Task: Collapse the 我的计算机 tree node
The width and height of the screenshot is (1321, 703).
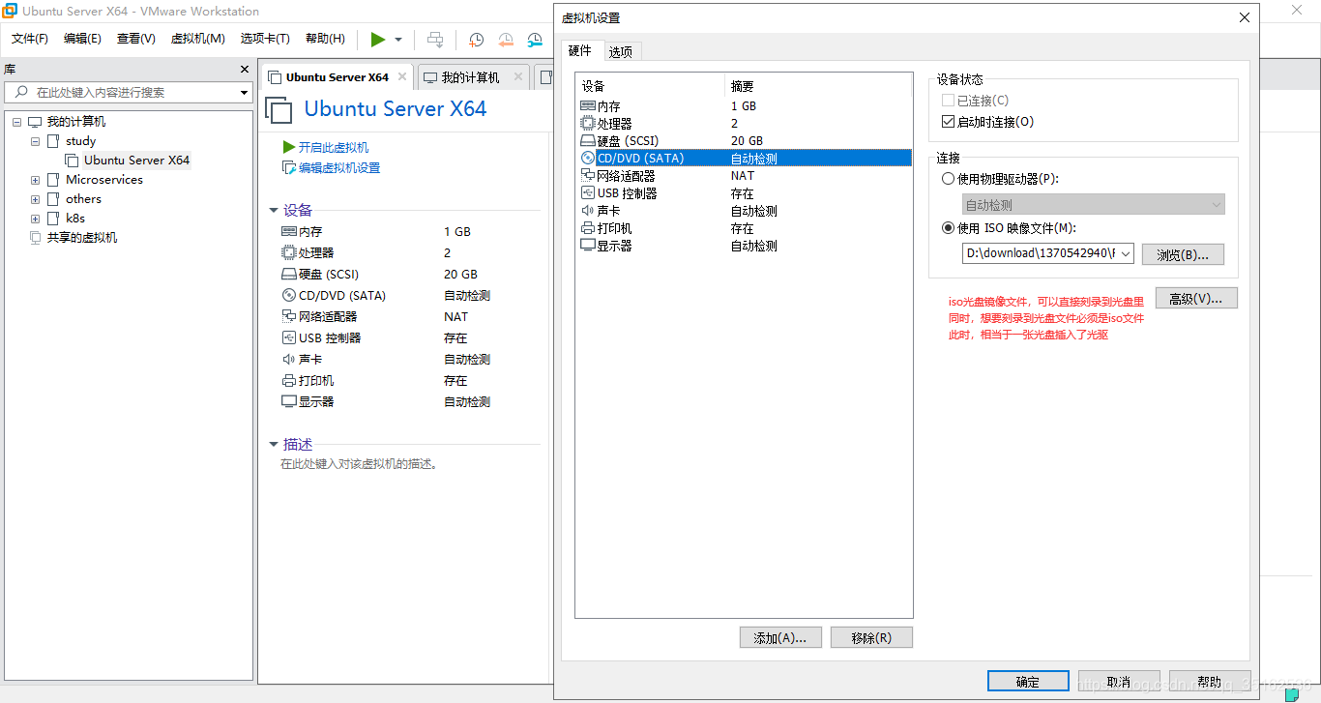Action: pyautogui.click(x=16, y=122)
